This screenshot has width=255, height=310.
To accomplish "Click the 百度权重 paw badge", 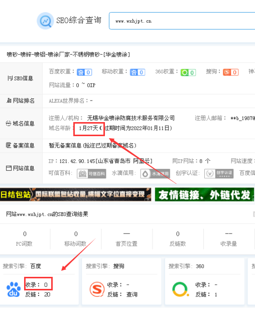I will coord(84,72).
